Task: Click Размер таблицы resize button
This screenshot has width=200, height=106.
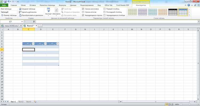Action: (9, 15)
